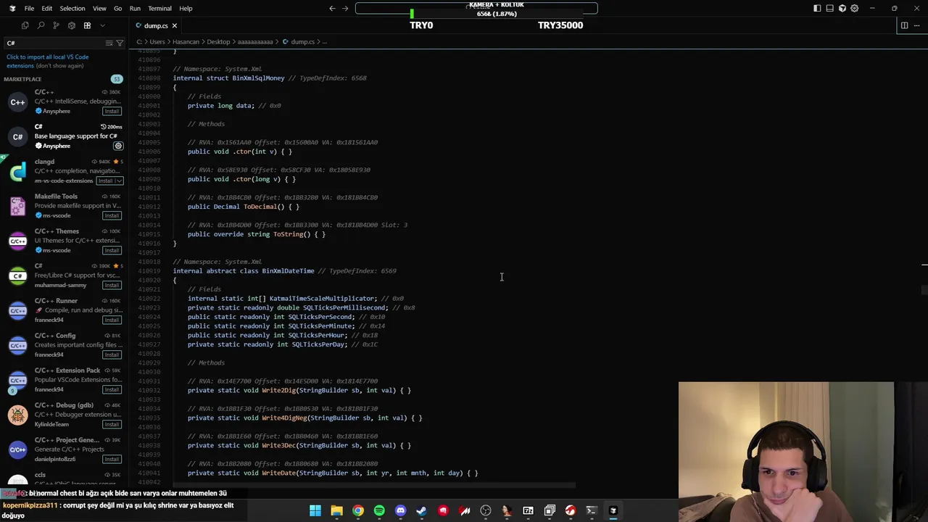Open the Explorer files icon in sidebar
Viewport: 928px width, 522px height.
tap(25, 25)
